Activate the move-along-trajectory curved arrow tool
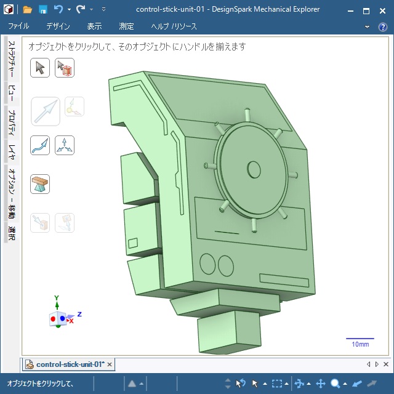Screen dimensions: 394x394 click(40, 145)
